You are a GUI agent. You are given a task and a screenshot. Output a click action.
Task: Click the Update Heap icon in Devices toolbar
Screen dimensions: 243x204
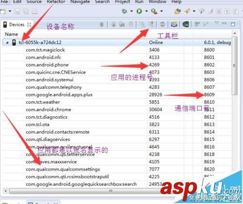click(x=114, y=24)
